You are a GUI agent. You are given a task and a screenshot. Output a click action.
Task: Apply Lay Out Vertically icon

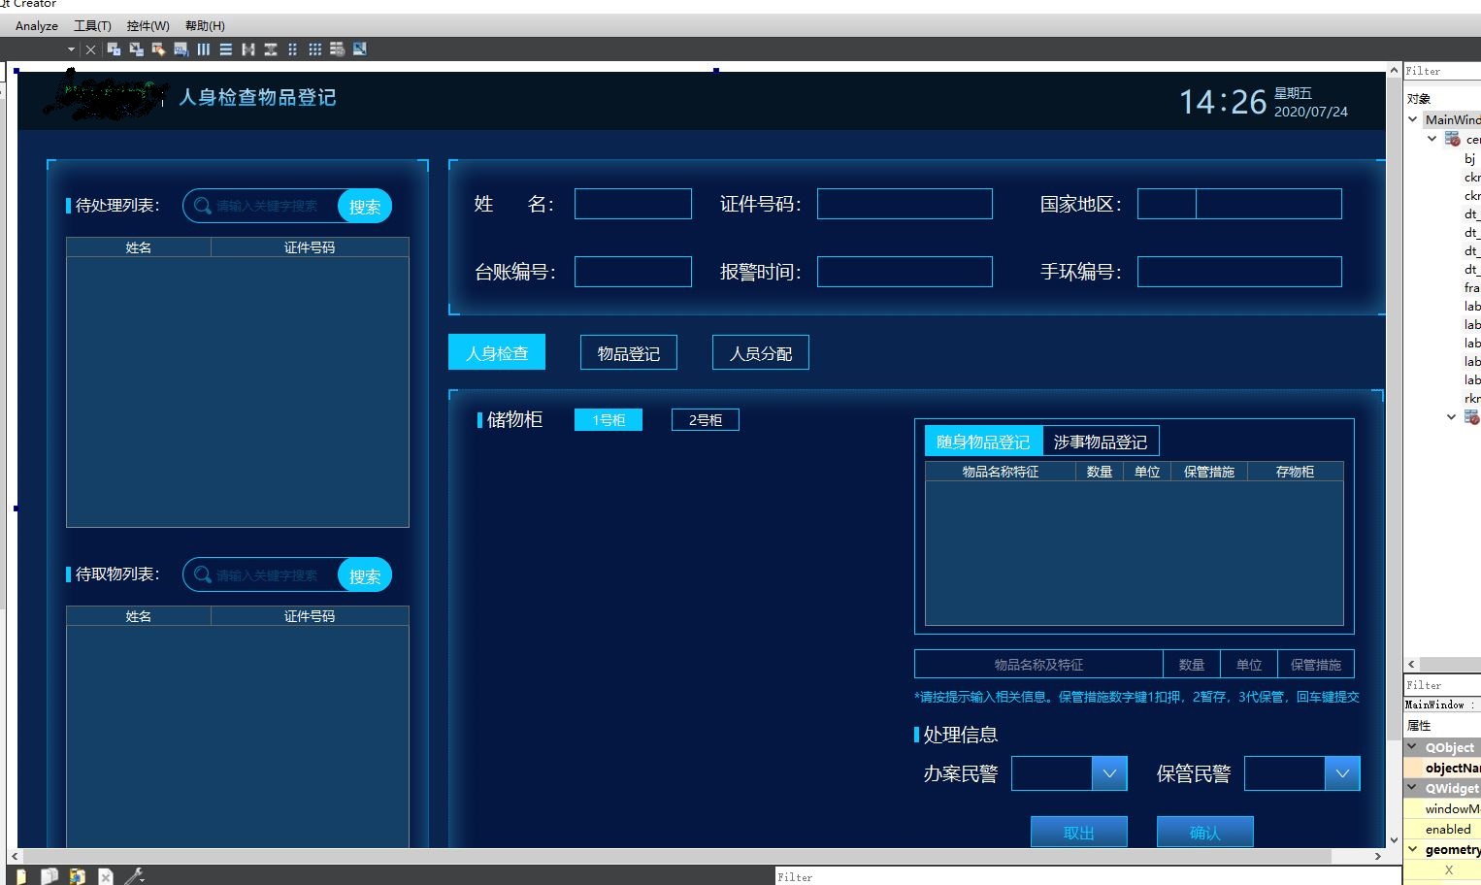point(225,49)
